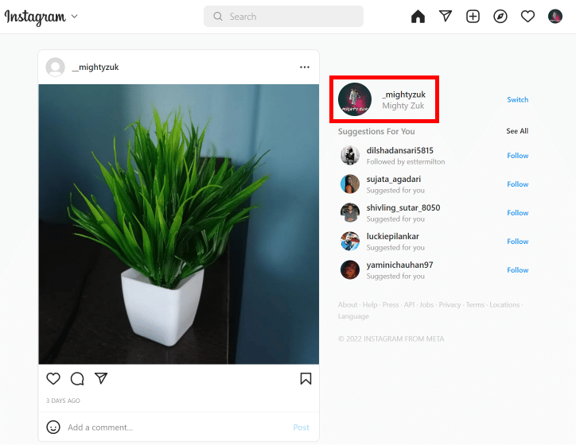The height and width of the screenshot is (445, 576).
Task: Open shivling_sutar_8050 profile name
Action: (403, 207)
